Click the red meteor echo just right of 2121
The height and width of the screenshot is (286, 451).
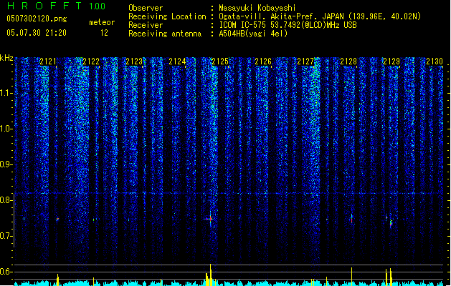point(57,220)
